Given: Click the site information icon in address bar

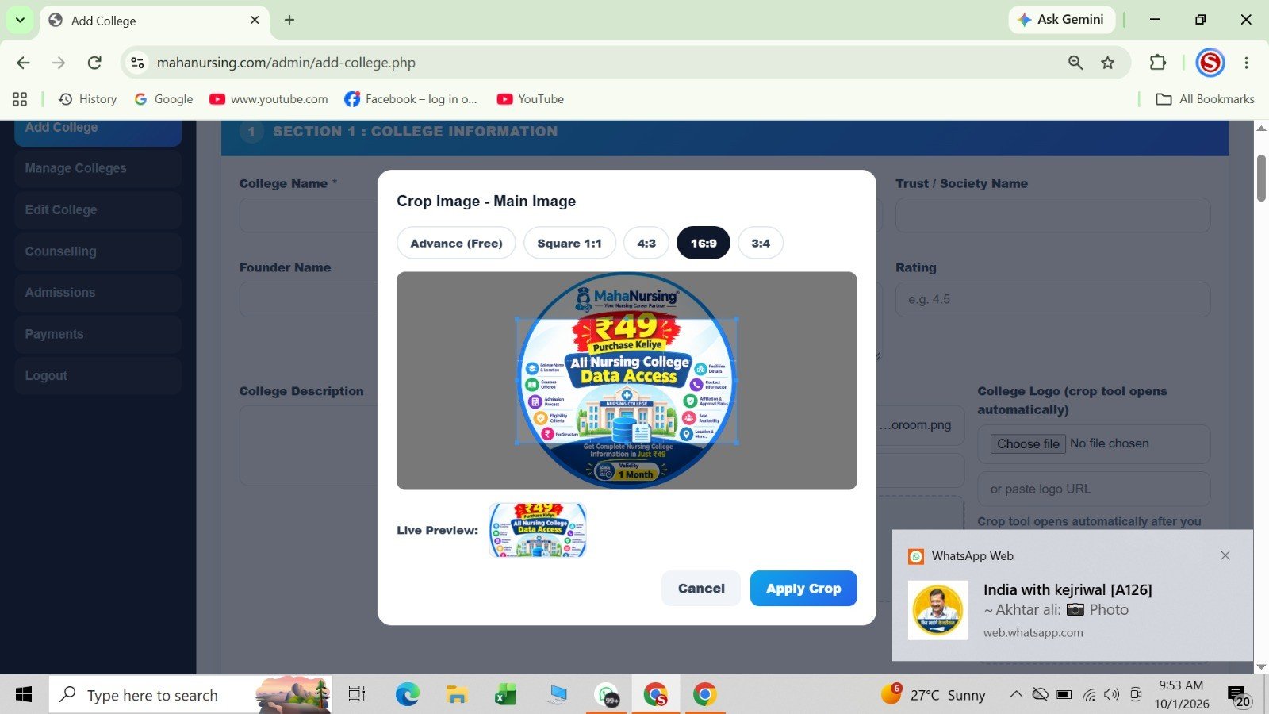Looking at the screenshot, I should [x=138, y=63].
